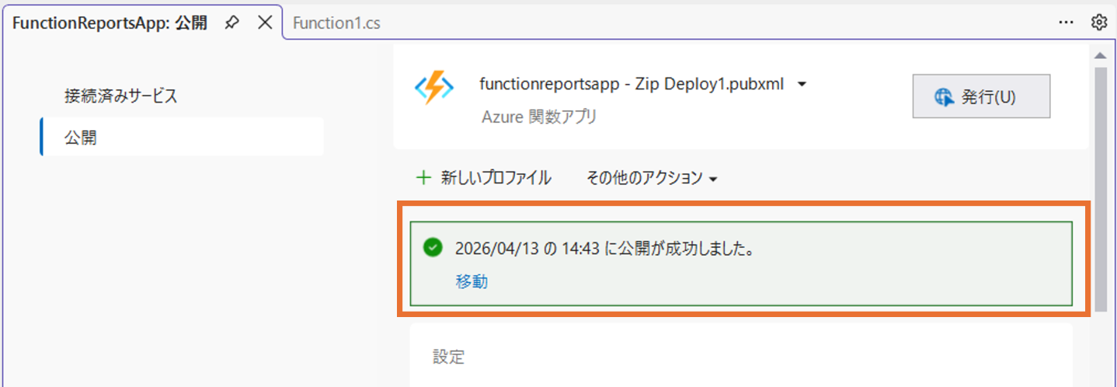Click the scrollbar up arrow
Viewport: 1117px width, 387px height.
tap(1100, 56)
